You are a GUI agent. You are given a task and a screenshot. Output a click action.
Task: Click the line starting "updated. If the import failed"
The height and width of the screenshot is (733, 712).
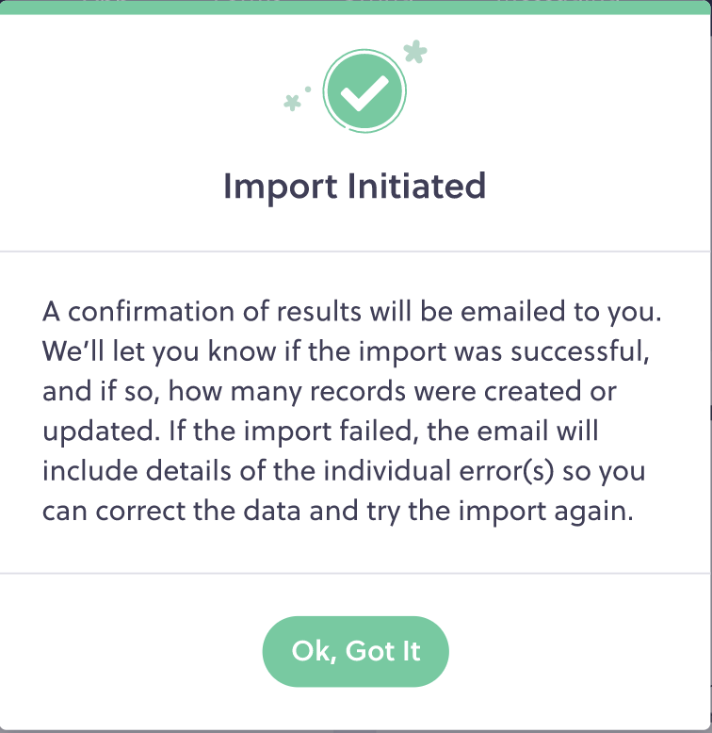tap(320, 431)
